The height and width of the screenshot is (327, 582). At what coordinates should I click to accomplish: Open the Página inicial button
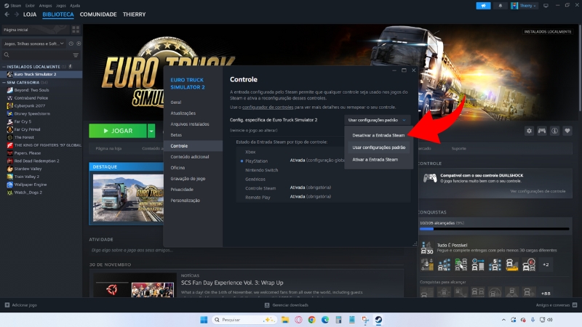(35, 29)
